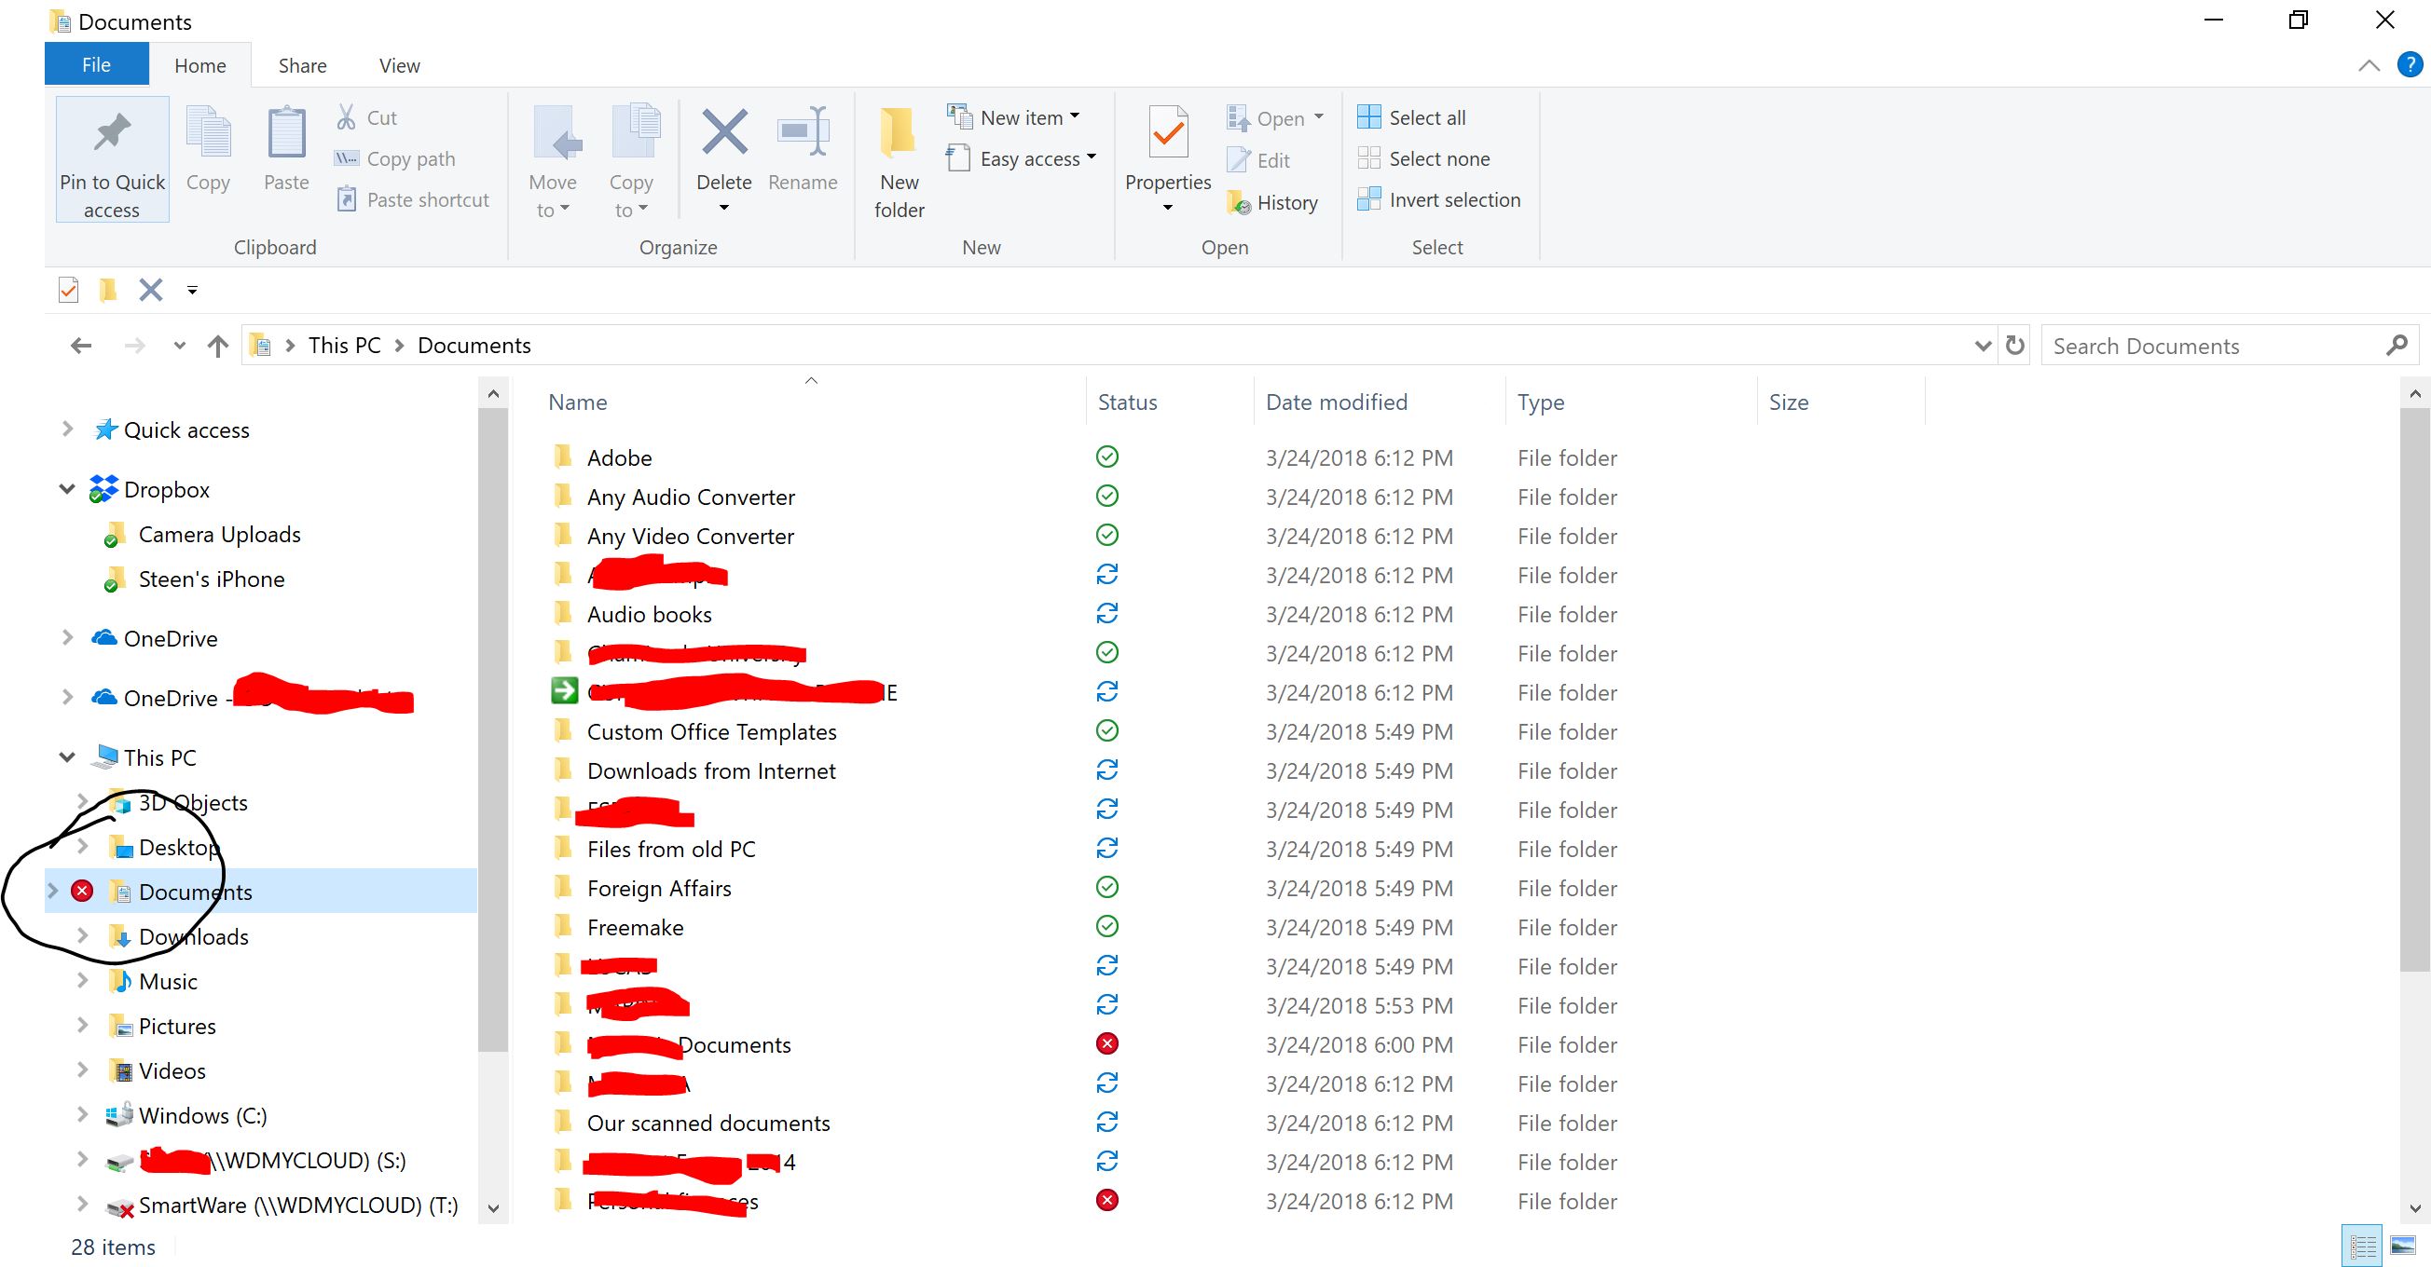Image resolution: width=2431 pixels, height=1267 pixels.
Task: Sort by the Date modified column header
Action: (x=1337, y=402)
